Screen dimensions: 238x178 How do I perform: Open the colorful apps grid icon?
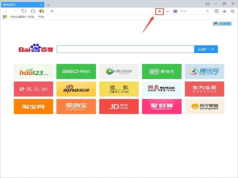(x=217, y=11)
